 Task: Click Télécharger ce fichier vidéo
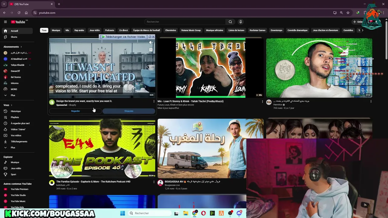123,37
